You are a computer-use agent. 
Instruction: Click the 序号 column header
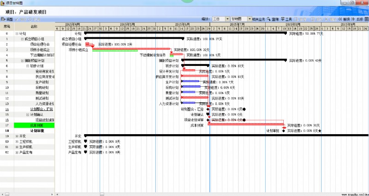click(x=7, y=27)
